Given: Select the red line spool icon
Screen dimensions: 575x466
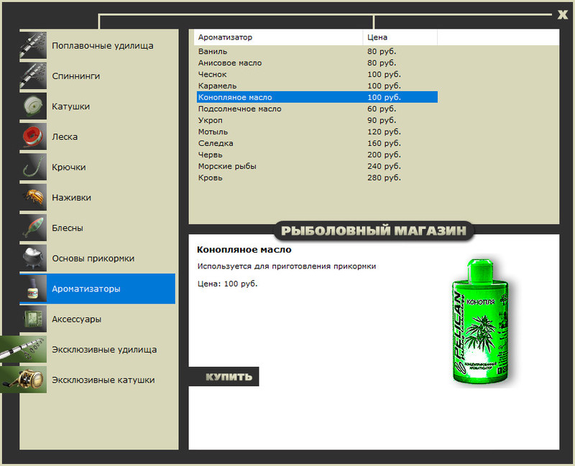Looking at the screenshot, I should point(33,136).
